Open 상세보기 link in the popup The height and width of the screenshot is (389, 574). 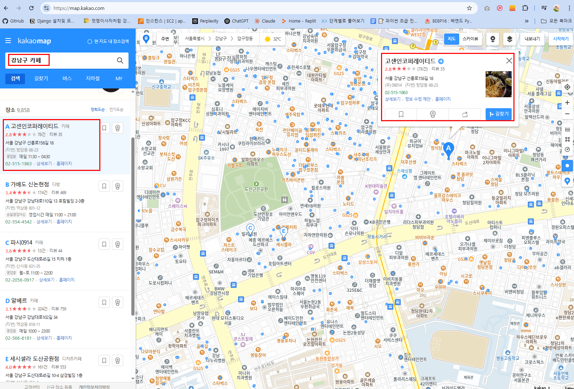[393, 99]
